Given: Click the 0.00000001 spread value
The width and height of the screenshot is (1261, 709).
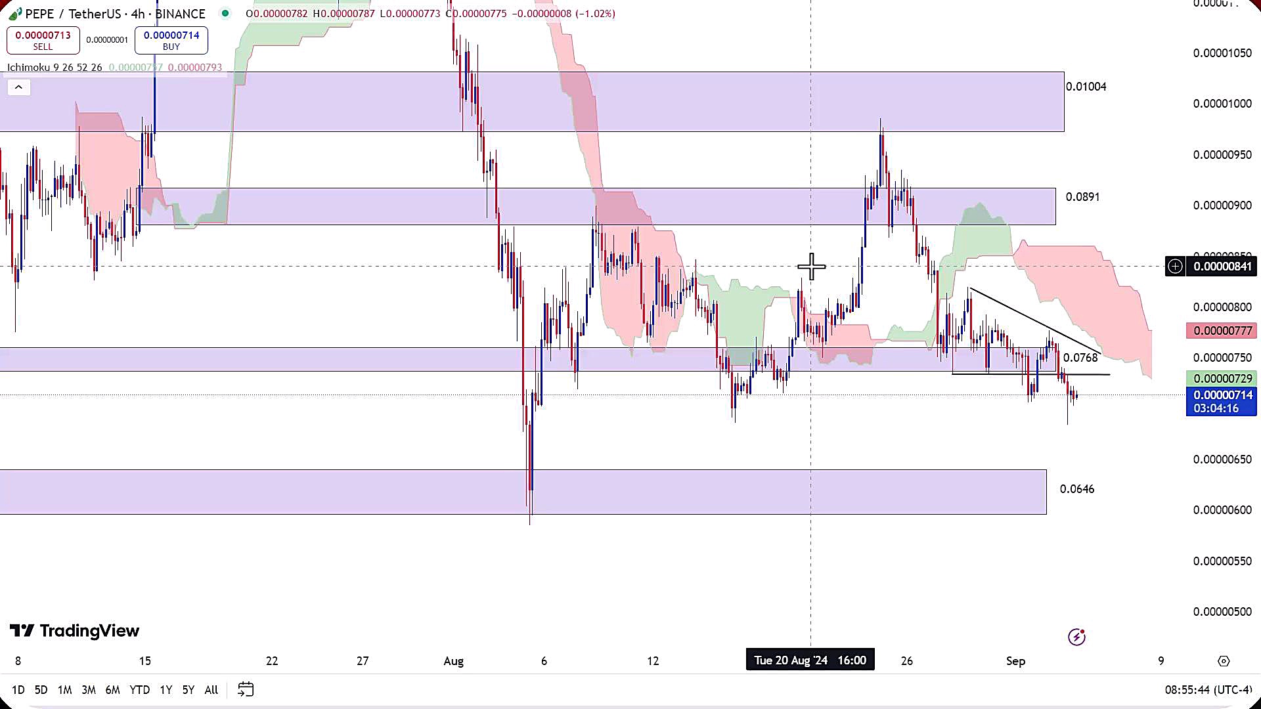Looking at the screenshot, I should click(107, 40).
